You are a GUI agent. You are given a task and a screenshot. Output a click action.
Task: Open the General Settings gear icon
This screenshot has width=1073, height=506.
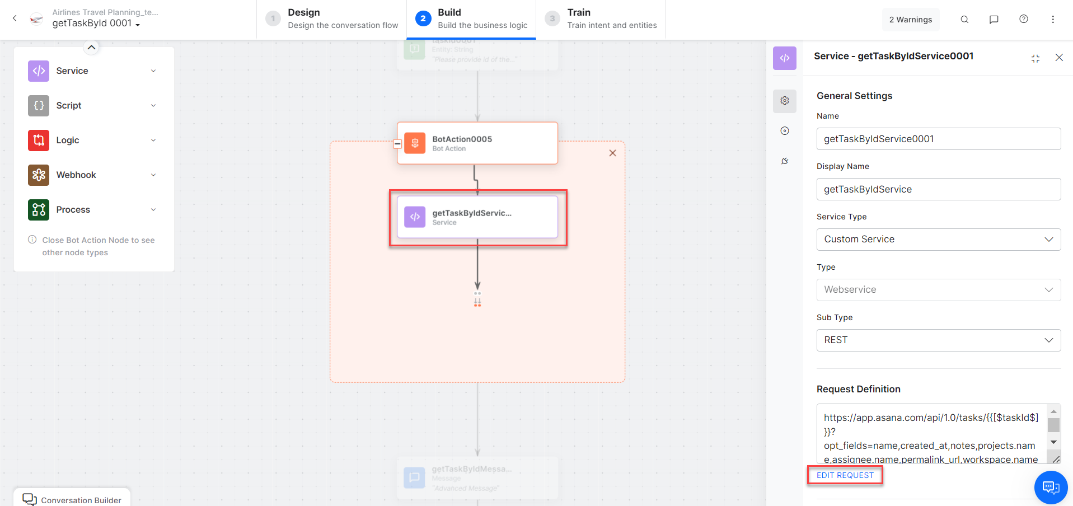coord(785,101)
